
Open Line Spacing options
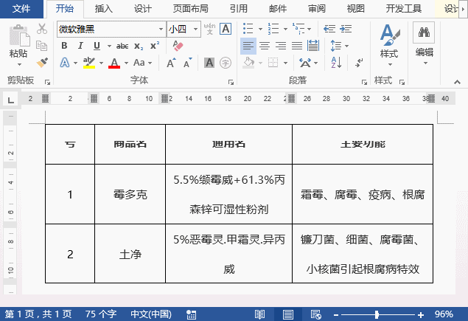(x=339, y=46)
